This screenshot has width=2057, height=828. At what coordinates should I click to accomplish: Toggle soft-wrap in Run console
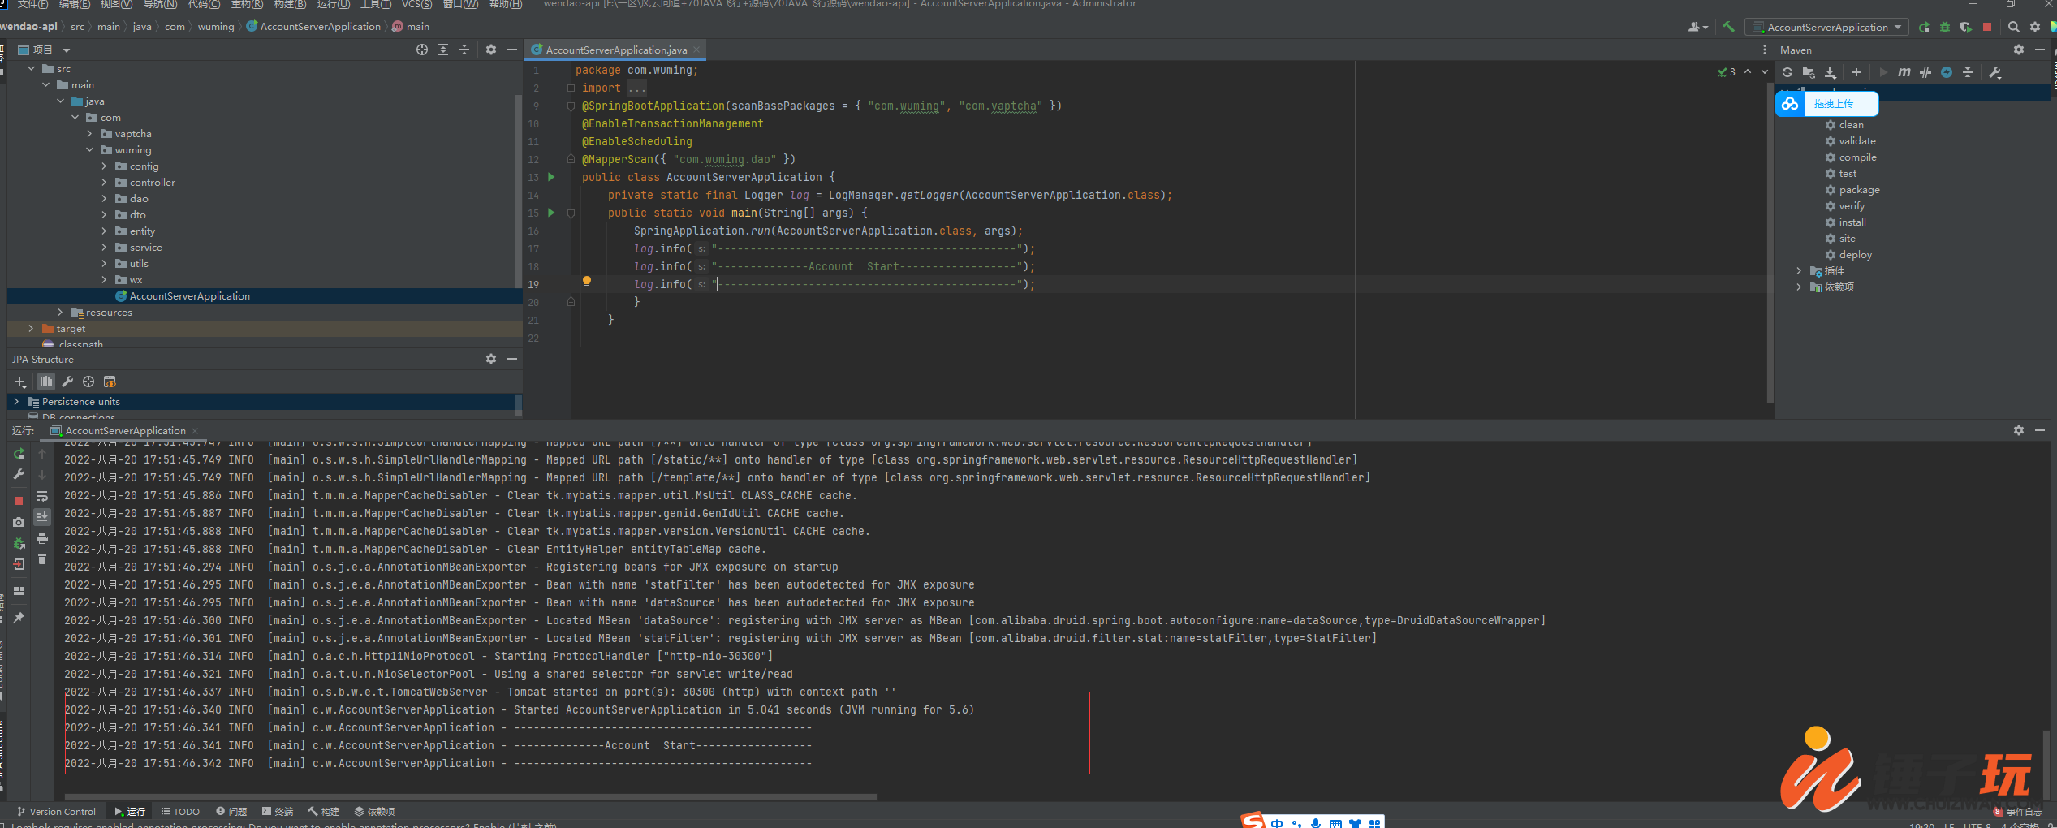point(42,496)
